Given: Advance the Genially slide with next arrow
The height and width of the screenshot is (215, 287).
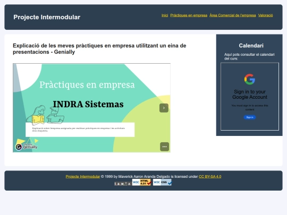Looking at the screenshot, I should [164, 108].
